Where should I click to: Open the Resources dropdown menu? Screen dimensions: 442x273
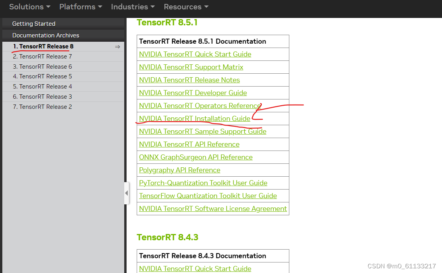coord(186,7)
